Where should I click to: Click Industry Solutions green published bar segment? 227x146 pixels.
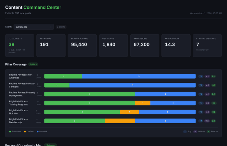(57, 85)
